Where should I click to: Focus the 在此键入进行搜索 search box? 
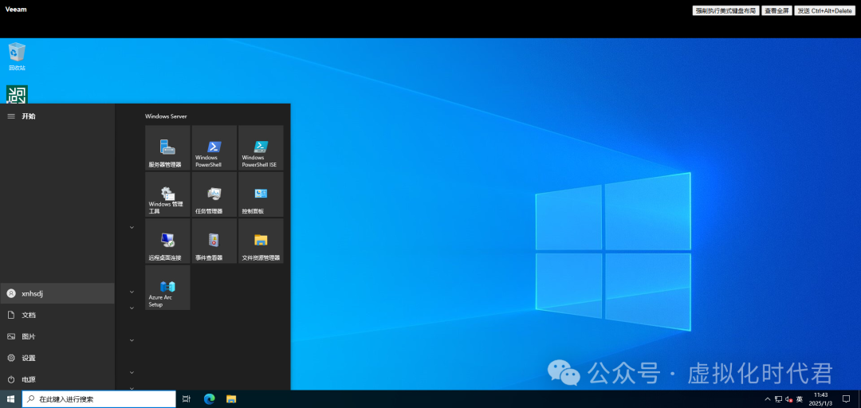coord(99,399)
